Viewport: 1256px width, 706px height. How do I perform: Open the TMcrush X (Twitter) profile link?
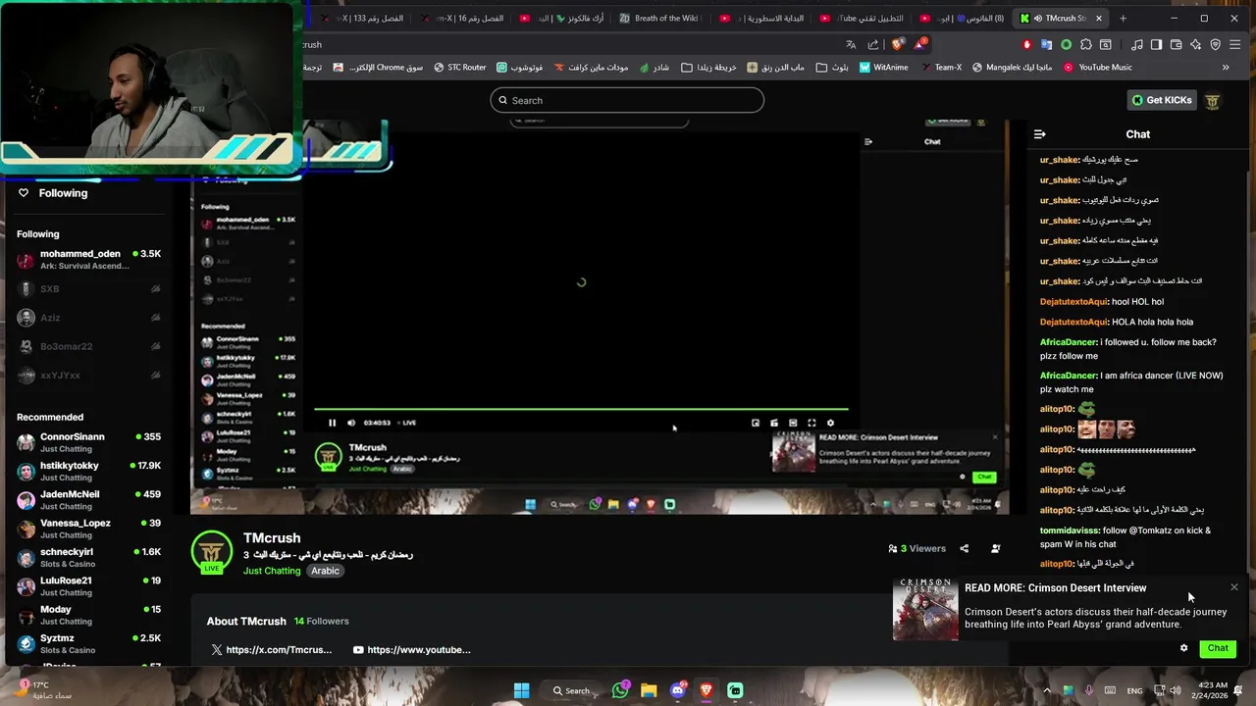coord(271,650)
